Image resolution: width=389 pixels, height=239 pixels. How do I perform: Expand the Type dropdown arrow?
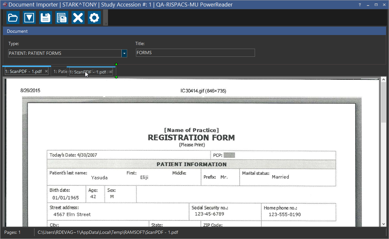tap(124, 53)
